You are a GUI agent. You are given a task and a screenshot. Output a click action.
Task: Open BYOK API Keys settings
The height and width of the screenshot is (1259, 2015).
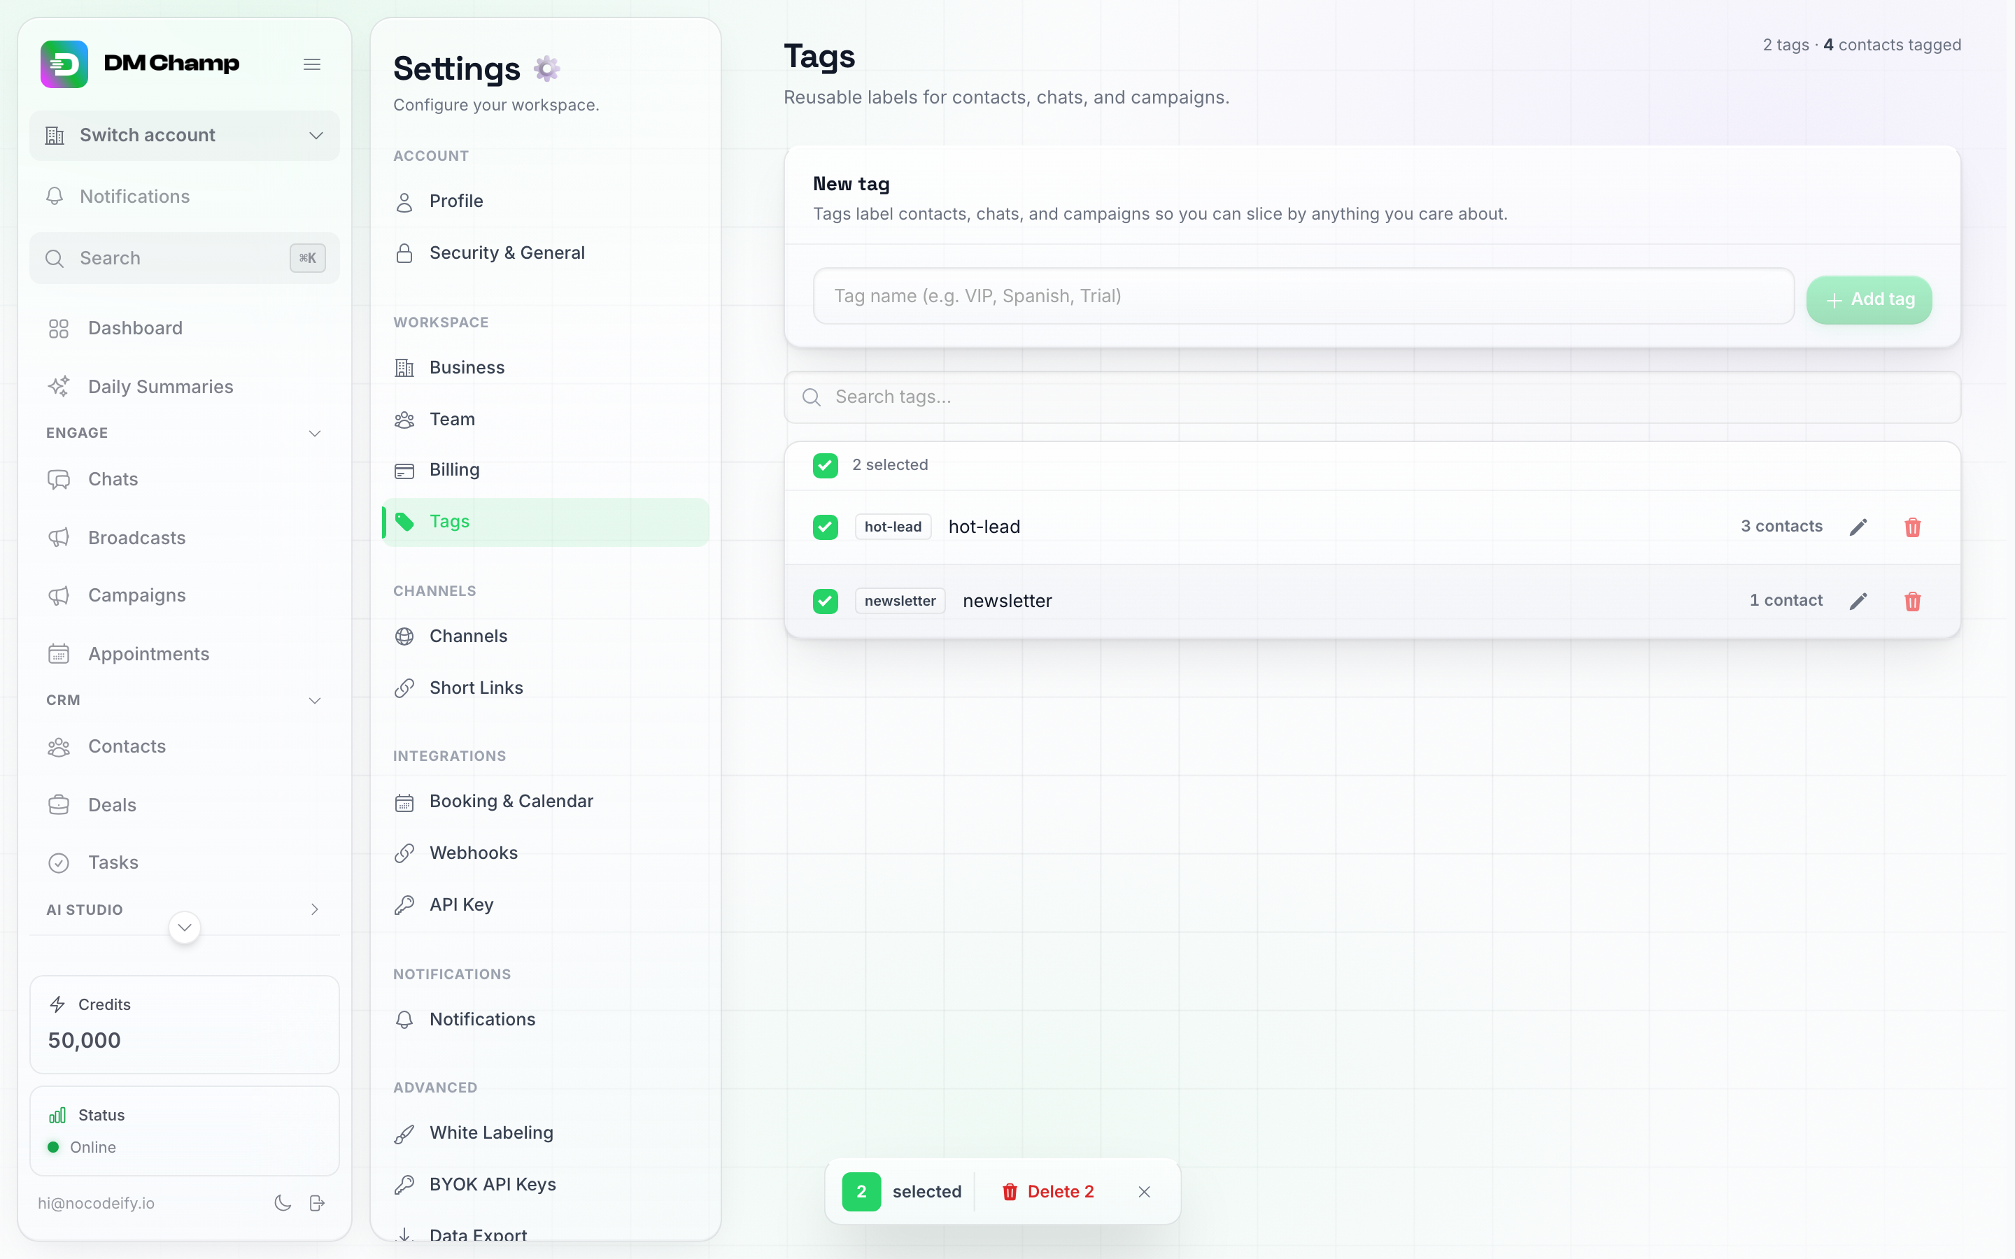point(546,1185)
